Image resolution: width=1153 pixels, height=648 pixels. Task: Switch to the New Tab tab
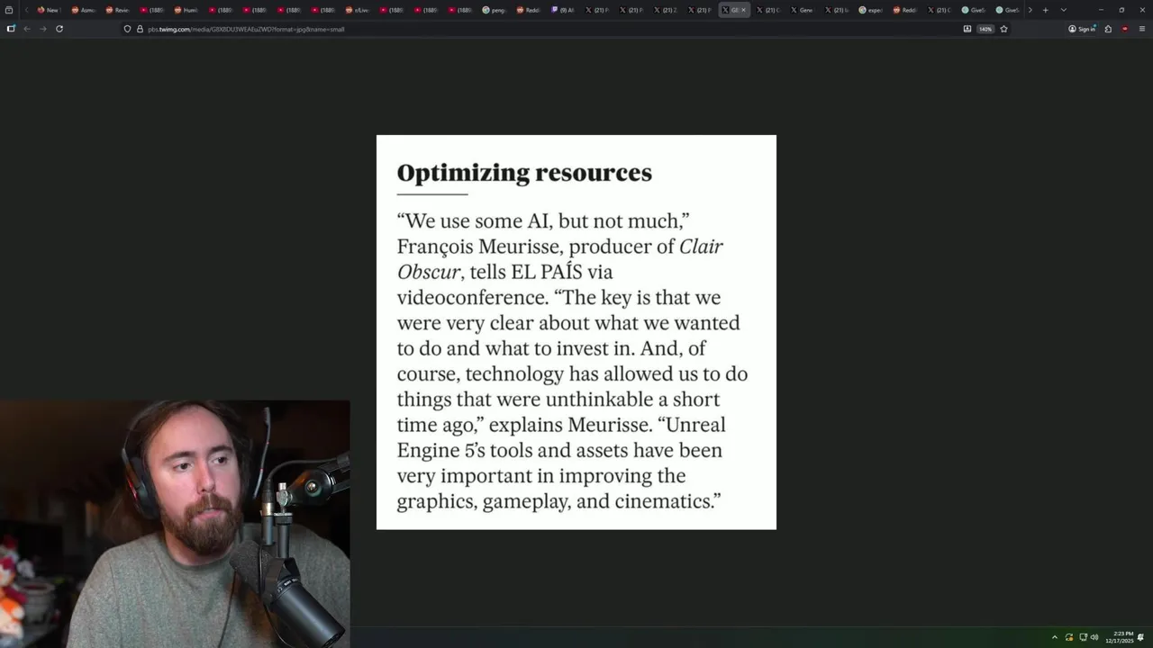(x=48, y=10)
